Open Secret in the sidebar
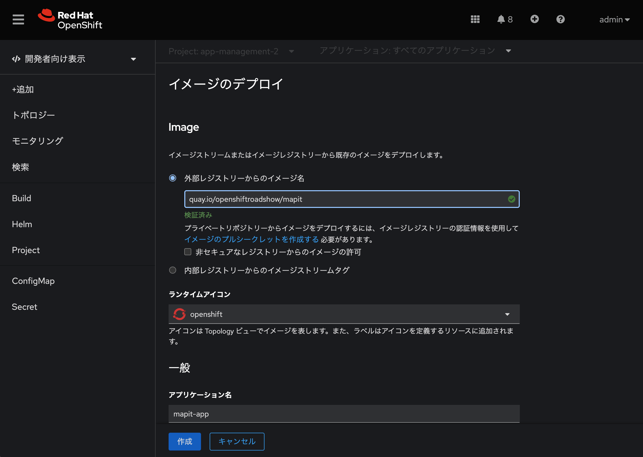Image resolution: width=643 pixels, height=457 pixels. 25,307
